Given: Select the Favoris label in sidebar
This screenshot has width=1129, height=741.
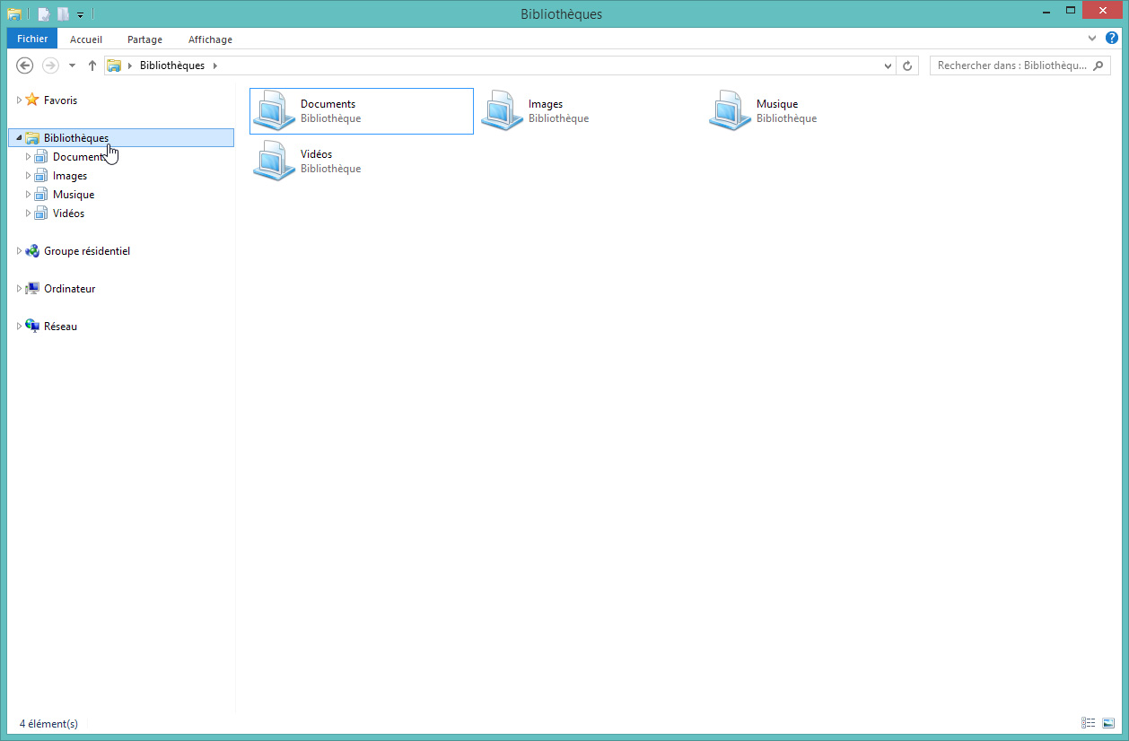Looking at the screenshot, I should [61, 100].
